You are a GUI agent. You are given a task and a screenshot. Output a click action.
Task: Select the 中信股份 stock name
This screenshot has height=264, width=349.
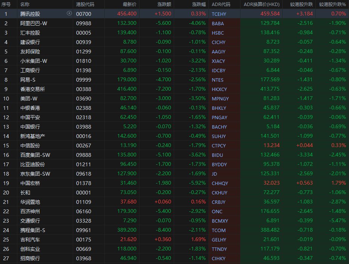click(30, 146)
